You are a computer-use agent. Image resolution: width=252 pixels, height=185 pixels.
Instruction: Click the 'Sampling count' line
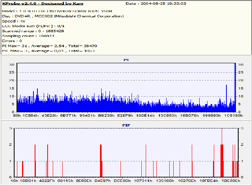(28, 36)
